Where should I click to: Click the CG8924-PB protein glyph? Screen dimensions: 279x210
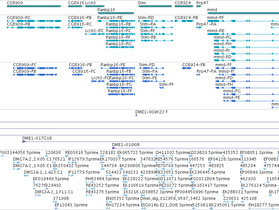pos(187,68)
